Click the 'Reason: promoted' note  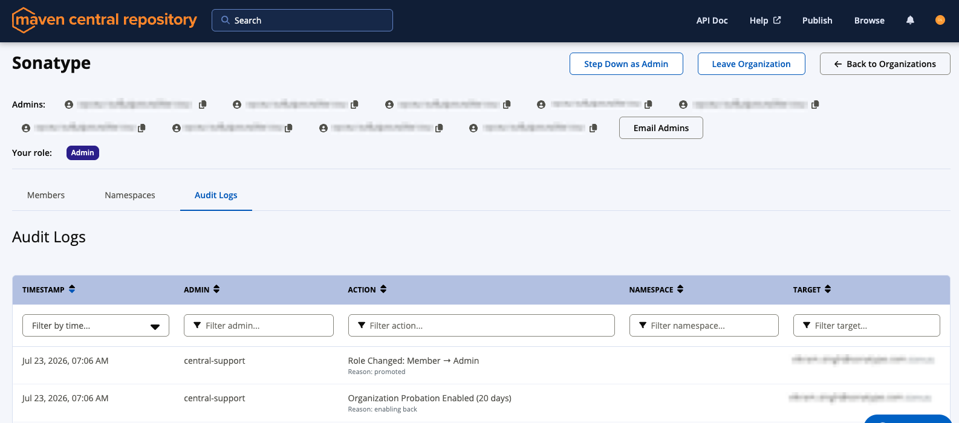tap(377, 372)
